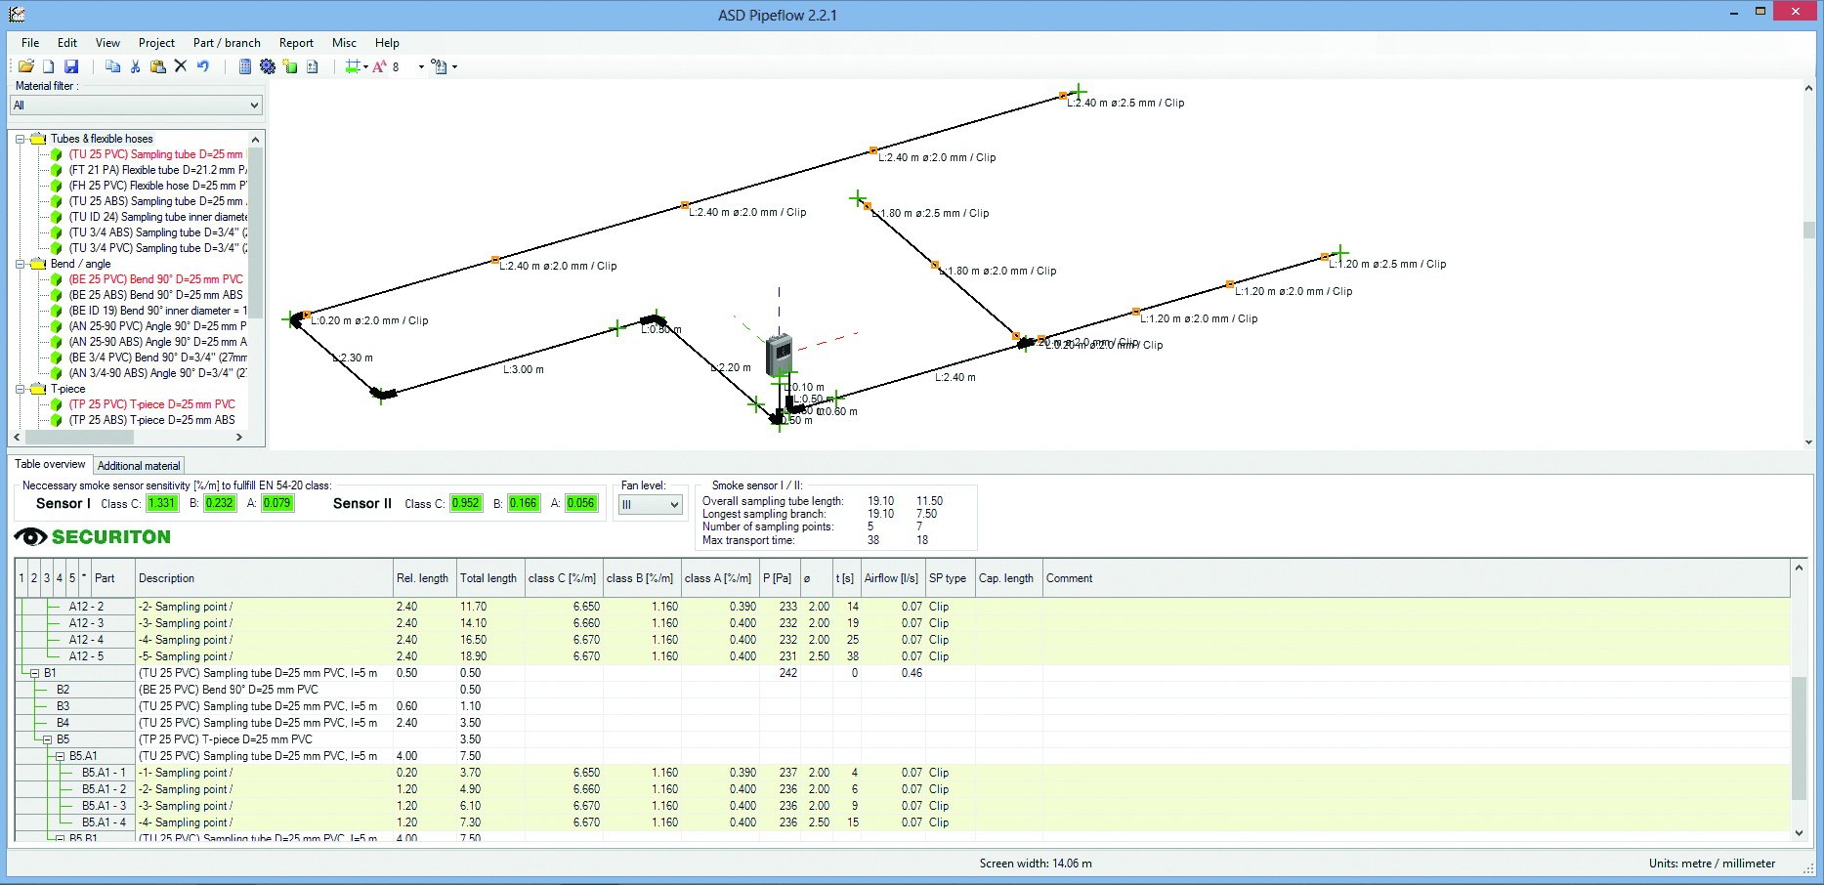Click the Total length column header
Screen dimensions: 1824x885
point(489,578)
